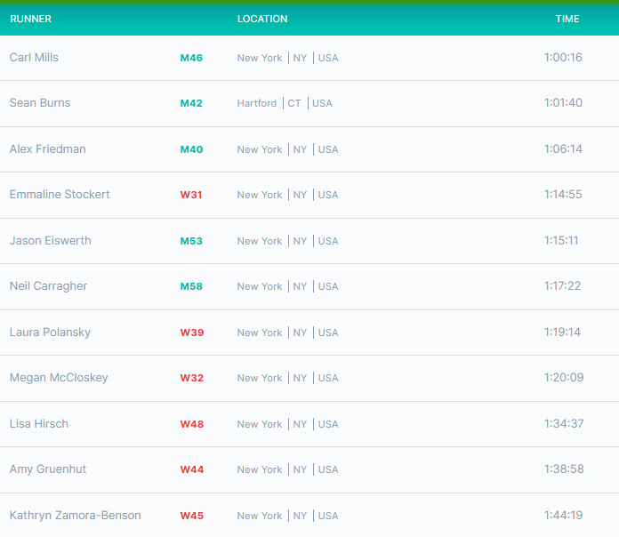The height and width of the screenshot is (537, 619).
Task: Click USA in Jason Eiswerth row
Action: pos(328,241)
